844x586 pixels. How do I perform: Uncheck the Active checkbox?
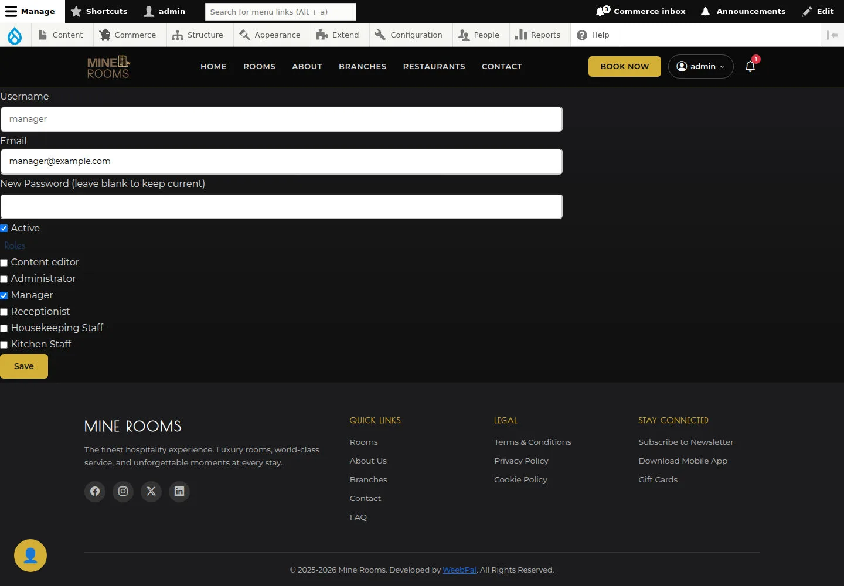pyautogui.click(x=4, y=229)
